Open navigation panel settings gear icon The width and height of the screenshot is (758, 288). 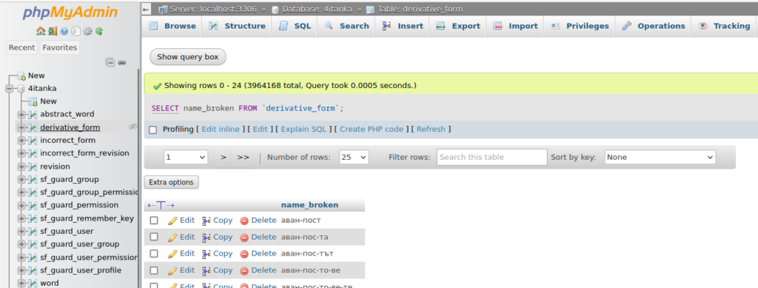(87, 31)
